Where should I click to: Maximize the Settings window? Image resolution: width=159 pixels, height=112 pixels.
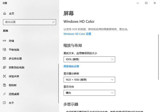point(146,3)
